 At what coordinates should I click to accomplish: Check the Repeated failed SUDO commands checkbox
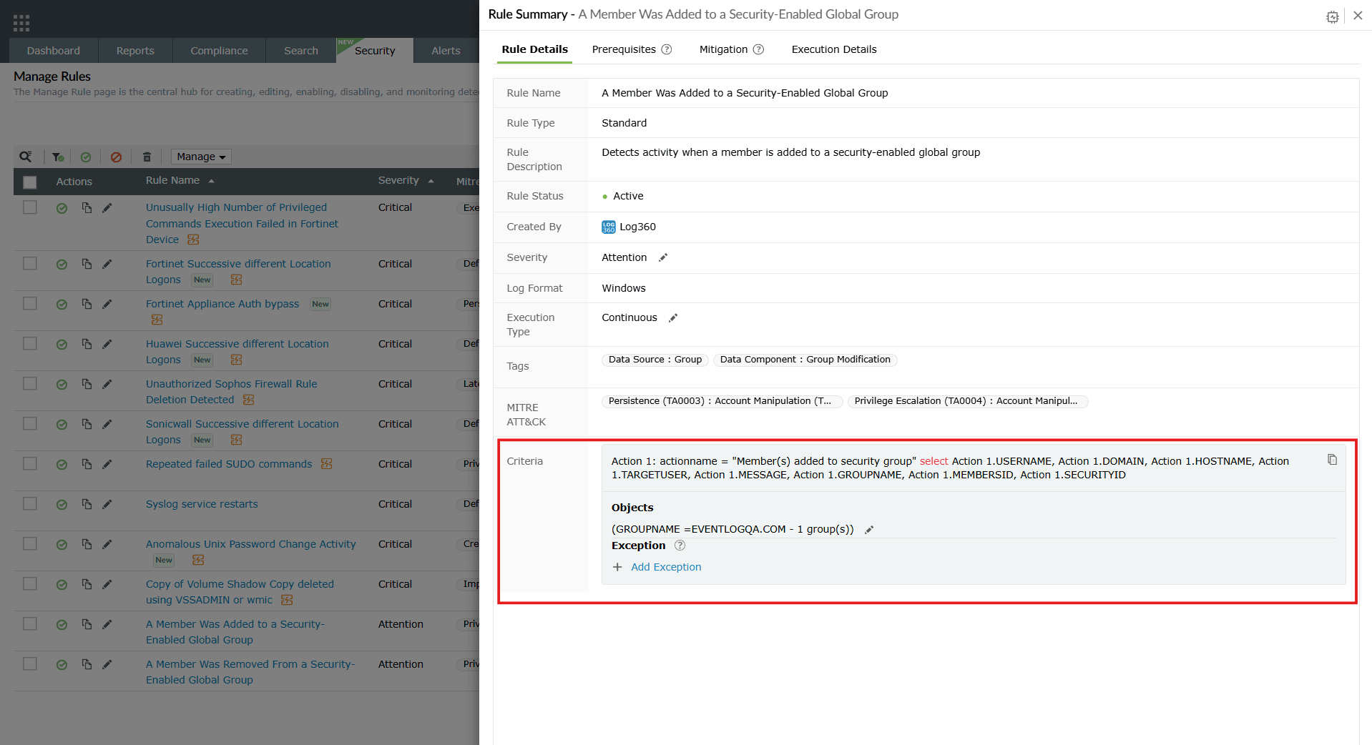(x=30, y=464)
